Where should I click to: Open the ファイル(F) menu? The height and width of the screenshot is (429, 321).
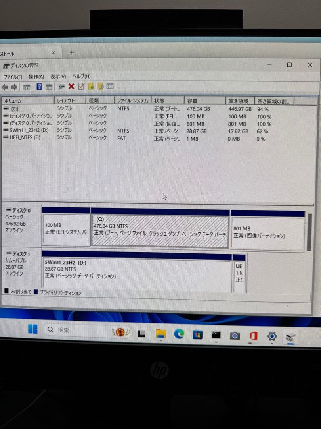point(13,77)
